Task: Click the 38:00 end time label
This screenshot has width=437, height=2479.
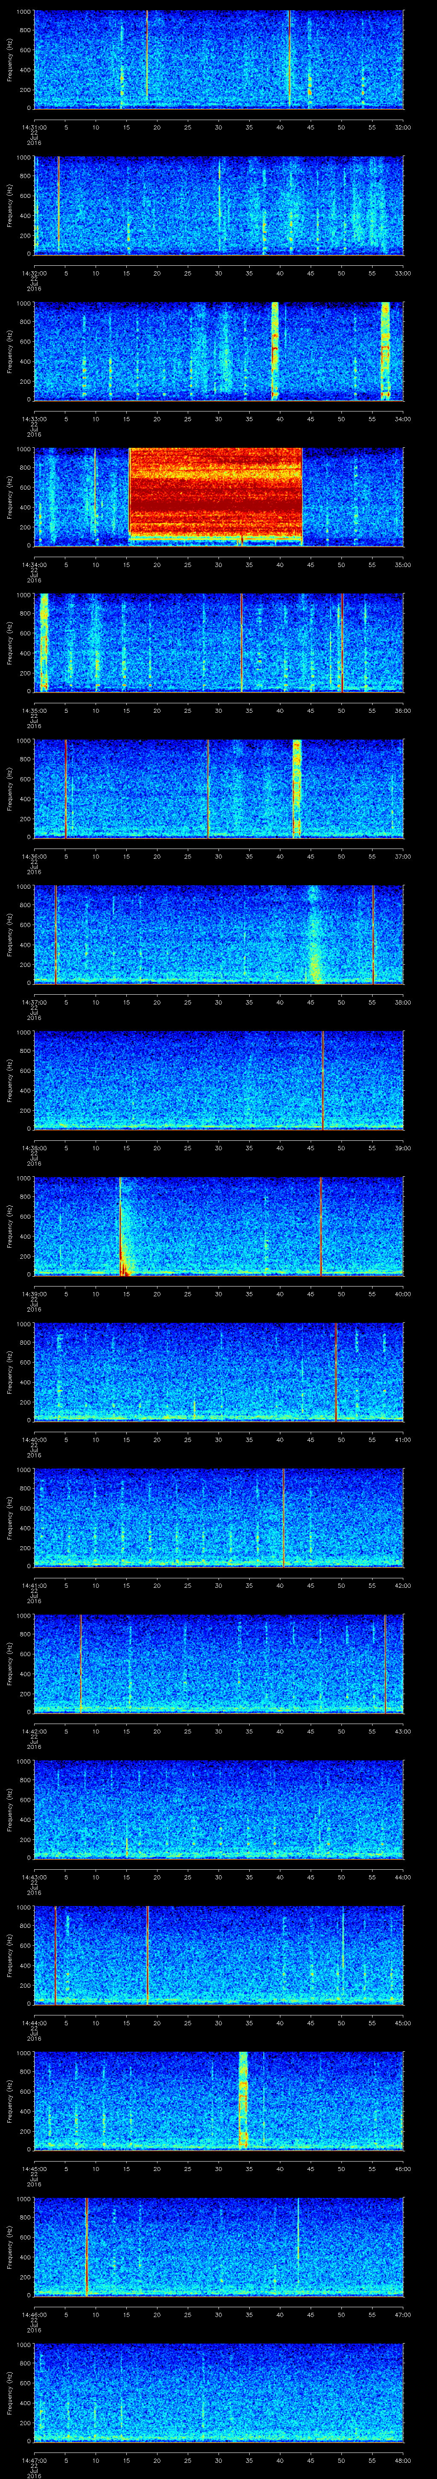Action: [402, 1002]
